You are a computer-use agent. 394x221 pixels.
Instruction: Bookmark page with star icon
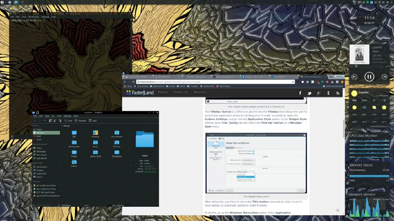[293, 82]
